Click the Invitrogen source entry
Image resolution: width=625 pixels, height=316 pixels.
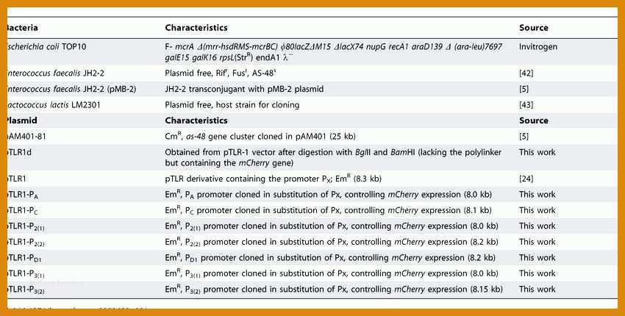538,46
